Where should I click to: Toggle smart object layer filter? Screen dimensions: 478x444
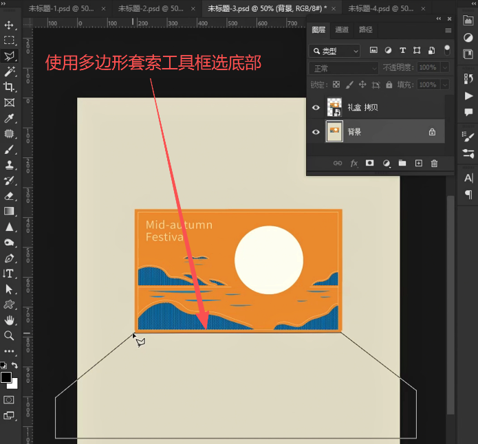431,50
